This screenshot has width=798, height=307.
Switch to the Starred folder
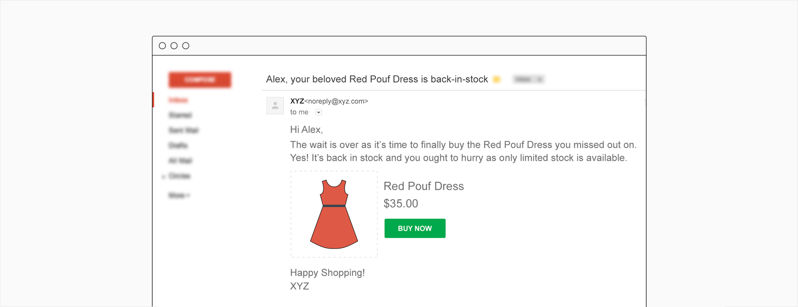pyautogui.click(x=180, y=115)
